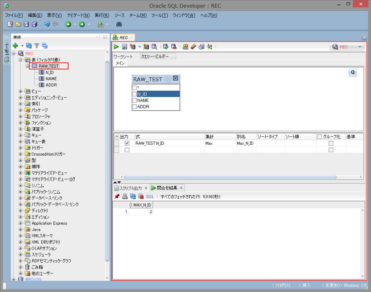Expand the 索引 tree node

click(x=21, y=104)
